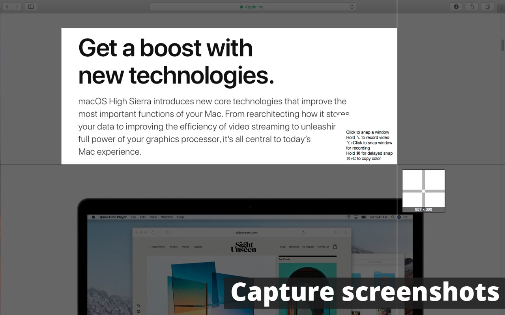The height and width of the screenshot is (315, 505).
Task: Open a new tab with plus button
Action: tap(501, 9)
